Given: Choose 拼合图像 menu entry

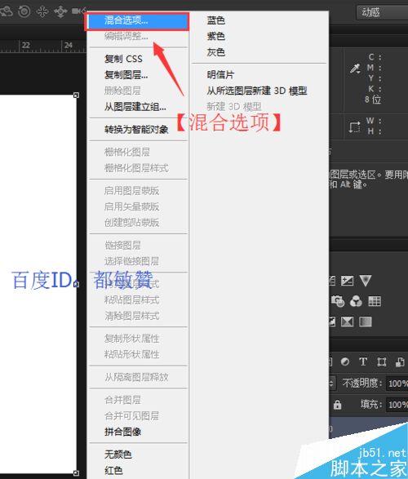Looking at the screenshot, I should point(137,432).
